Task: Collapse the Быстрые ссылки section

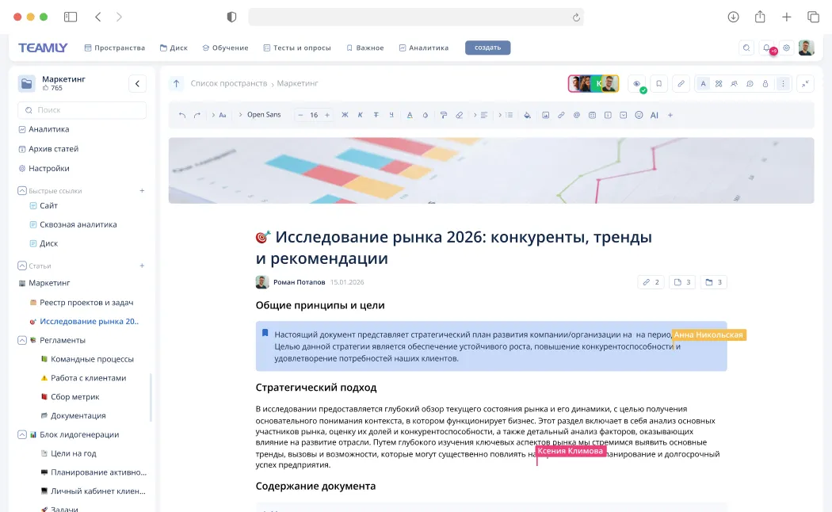Action: [x=21, y=190]
